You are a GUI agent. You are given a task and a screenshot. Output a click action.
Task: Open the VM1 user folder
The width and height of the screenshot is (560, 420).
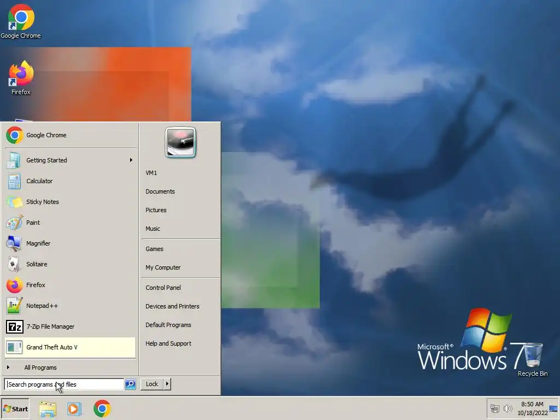[x=151, y=173]
